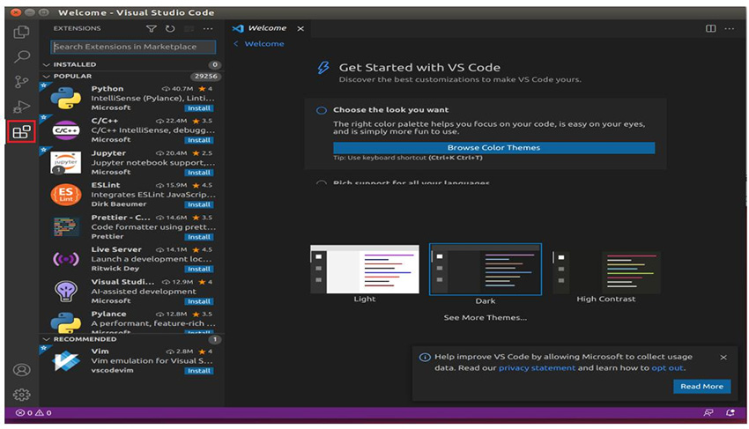This screenshot has width=749, height=429.
Task: Click the ESLint extension logo
Action: (x=65, y=195)
